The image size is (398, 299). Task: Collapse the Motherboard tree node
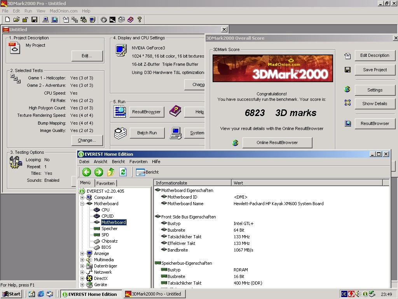pos(82,204)
